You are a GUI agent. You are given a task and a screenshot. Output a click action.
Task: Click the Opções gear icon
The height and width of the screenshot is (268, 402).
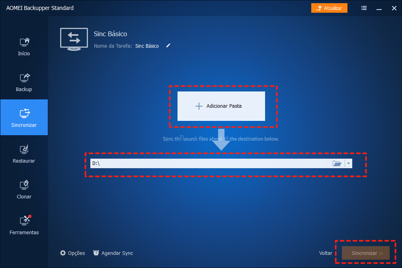click(x=63, y=253)
